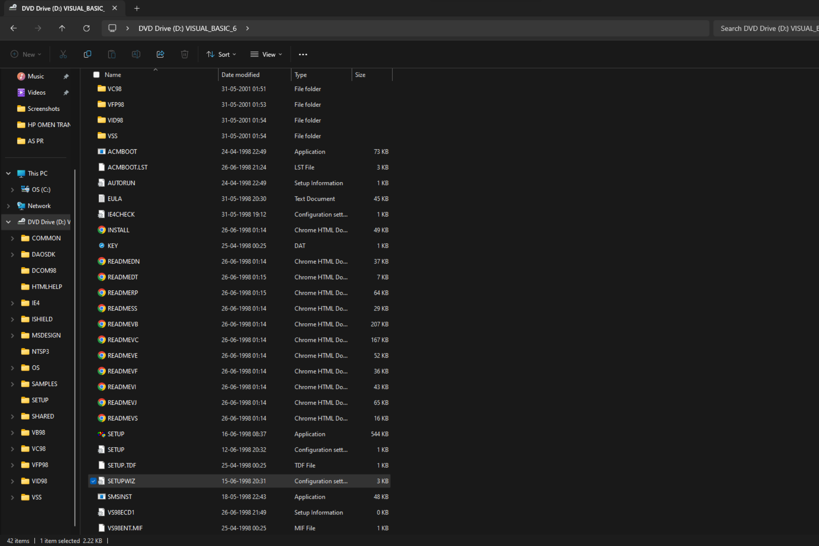Viewport: 819px width, 546px height.
Task: Open the See more ellipsis menu
Action: point(303,55)
